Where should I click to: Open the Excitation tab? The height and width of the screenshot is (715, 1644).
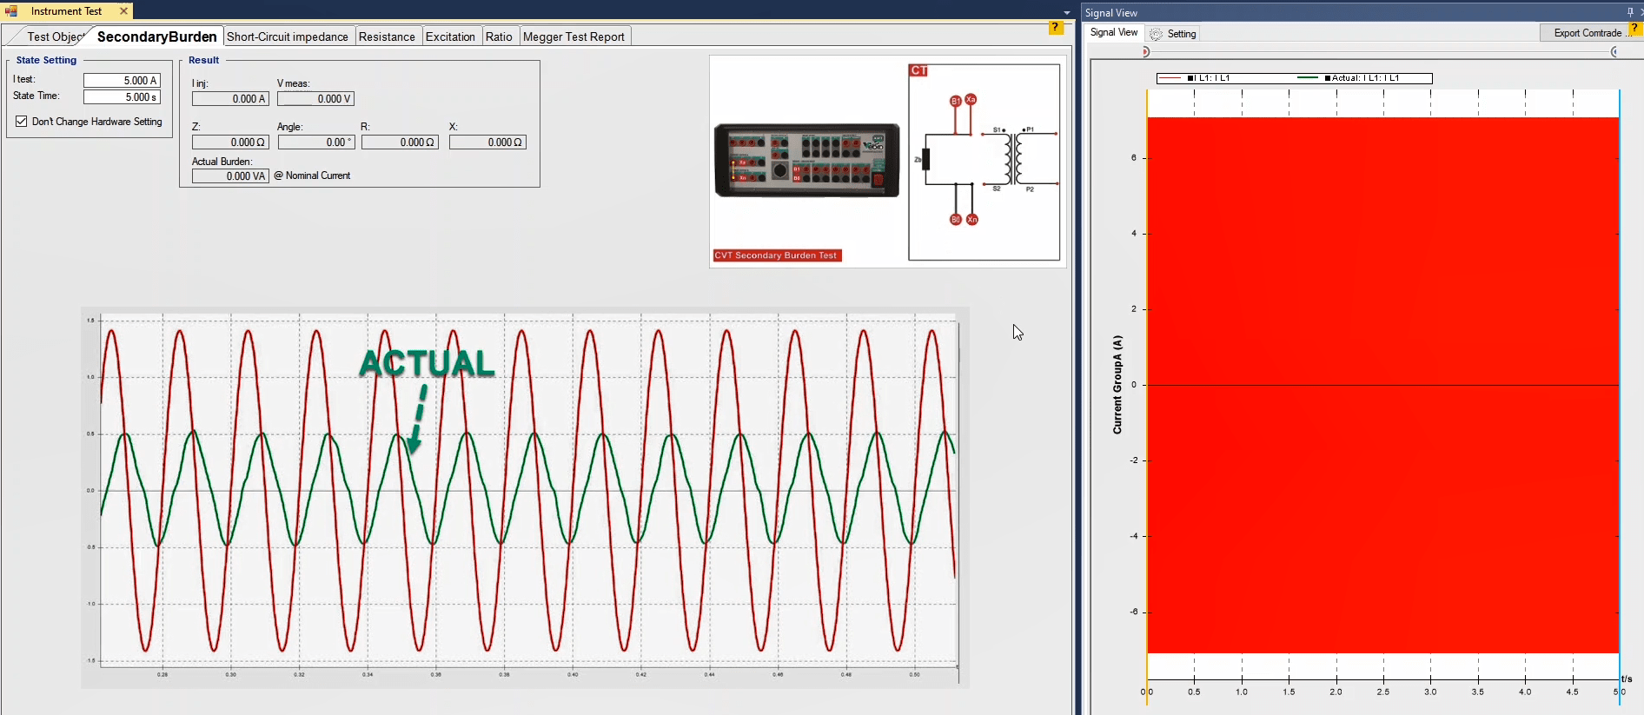[x=450, y=36]
